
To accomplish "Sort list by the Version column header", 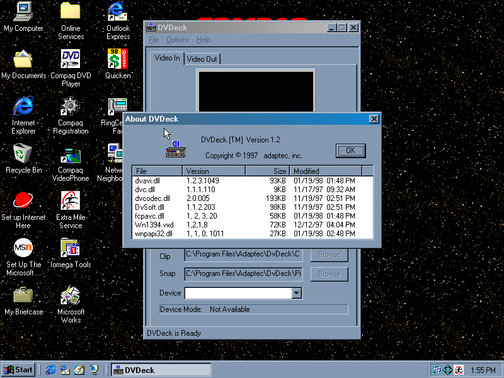I will point(214,171).
